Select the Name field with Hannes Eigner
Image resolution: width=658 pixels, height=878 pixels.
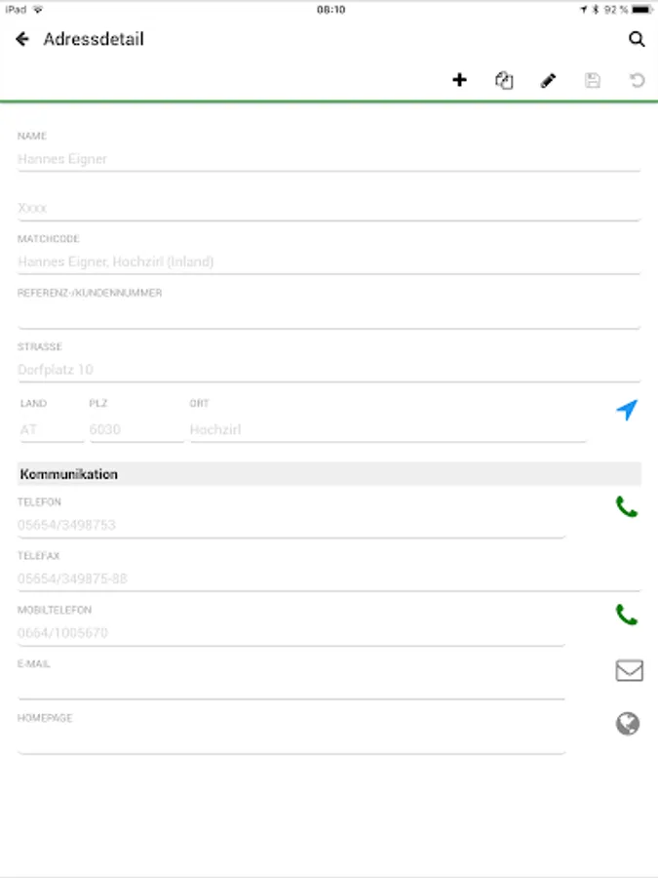[x=329, y=159]
